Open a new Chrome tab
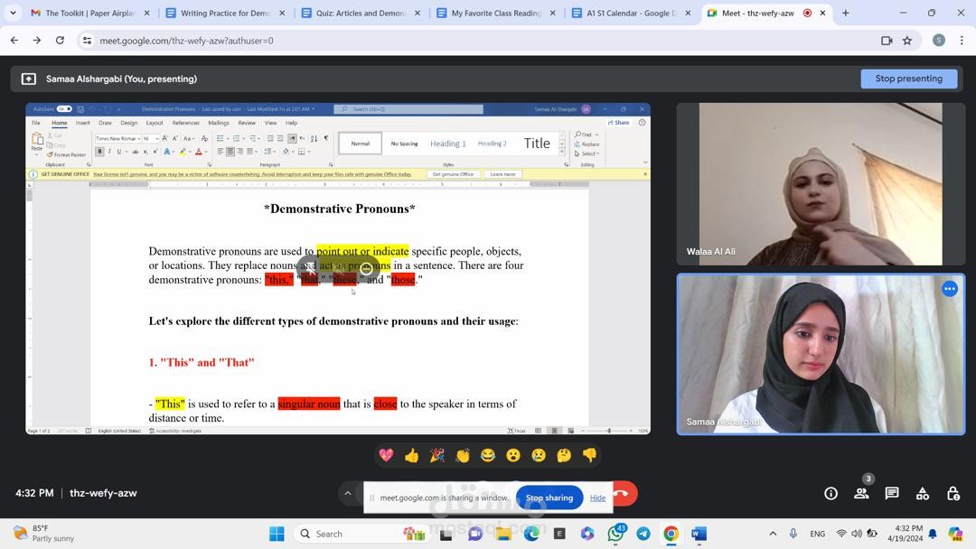Screen dimensions: 976x549 (x=845, y=13)
